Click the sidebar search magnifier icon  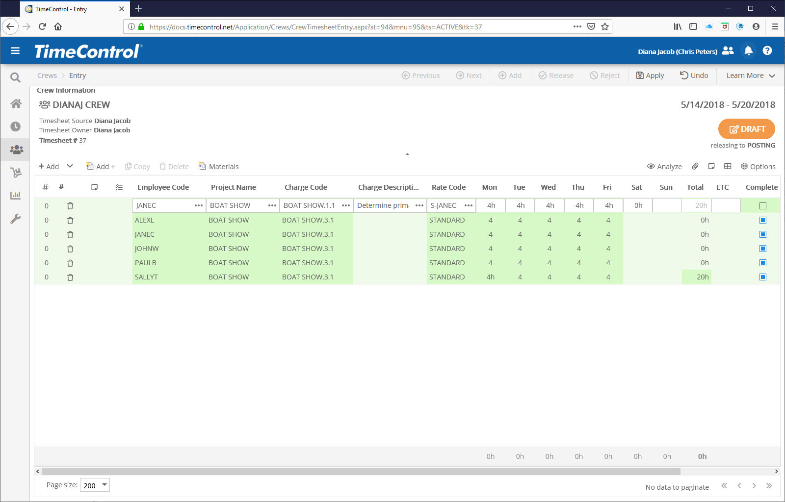coord(16,77)
